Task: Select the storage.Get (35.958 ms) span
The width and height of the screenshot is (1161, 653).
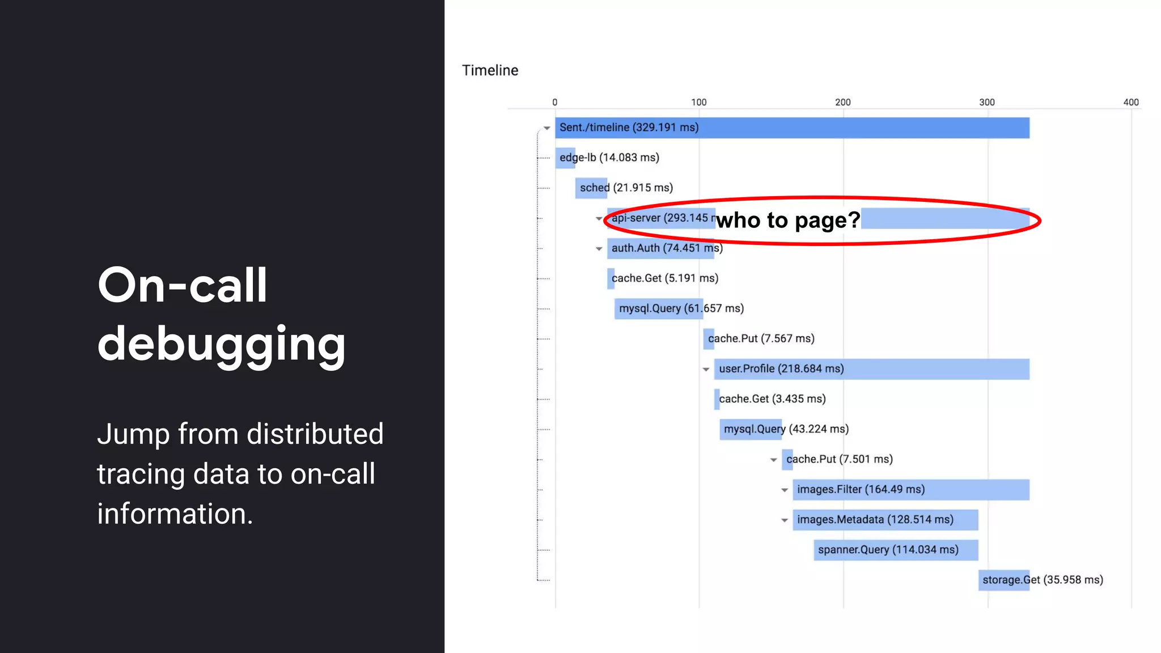Action: tap(1004, 580)
